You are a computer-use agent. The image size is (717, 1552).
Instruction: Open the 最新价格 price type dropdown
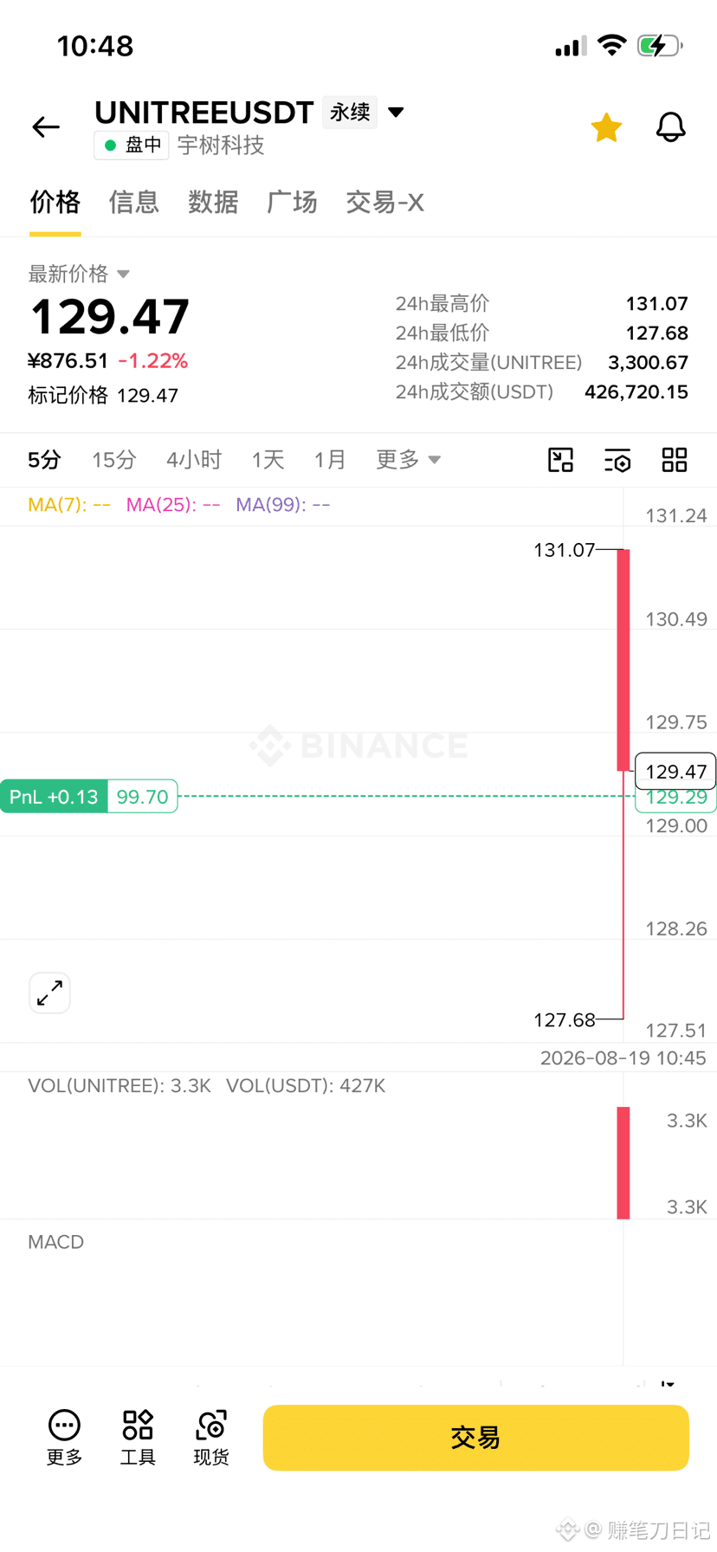79,274
